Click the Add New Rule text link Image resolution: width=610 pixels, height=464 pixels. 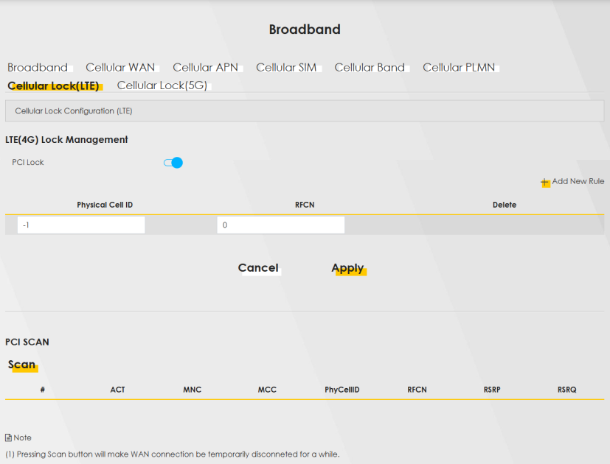pos(578,181)
